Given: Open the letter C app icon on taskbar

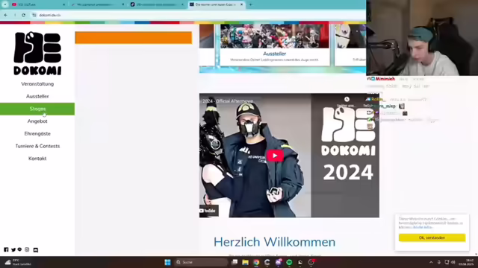Looking at the screenshot, I should [267, 262].
